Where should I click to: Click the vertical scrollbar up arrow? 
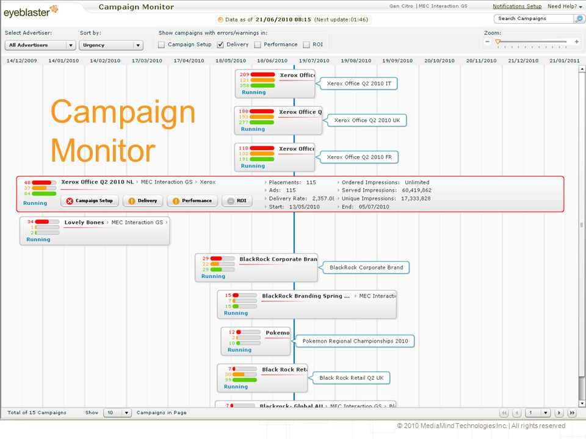coord(582,69)
